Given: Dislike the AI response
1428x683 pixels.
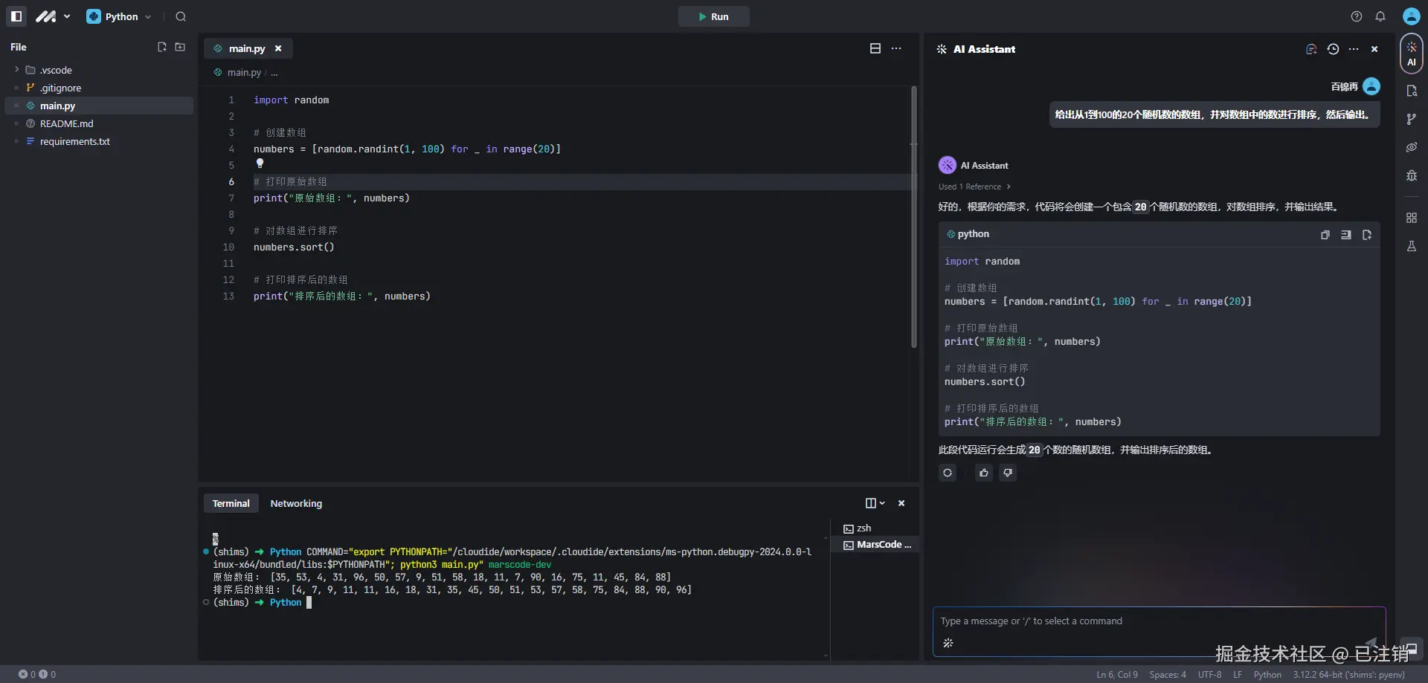Looking at the screenshot, I should (x=1008, y=473).
